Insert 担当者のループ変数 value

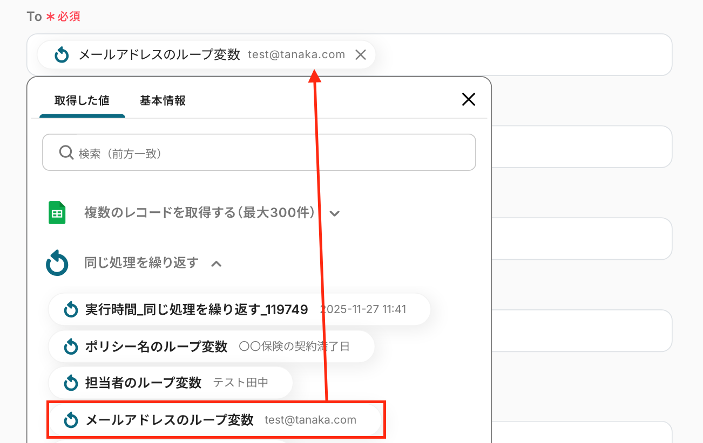tap(171, 383)
